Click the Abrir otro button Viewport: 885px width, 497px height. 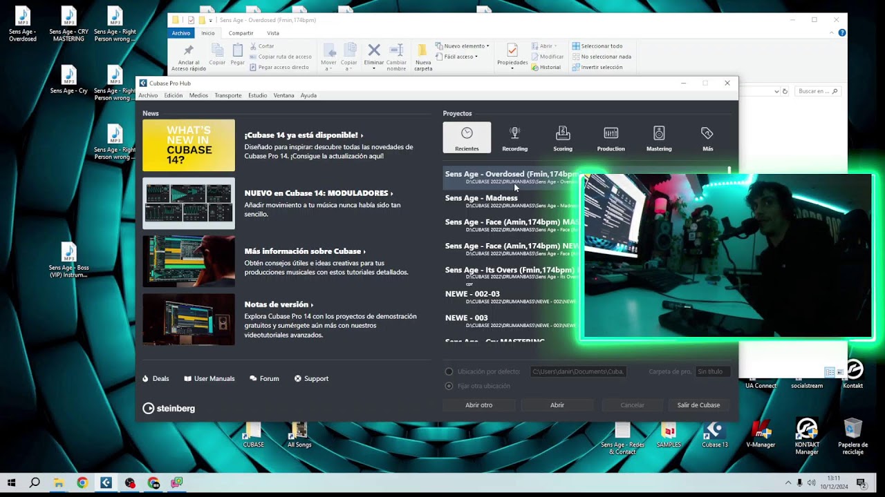tap(478, 405)
